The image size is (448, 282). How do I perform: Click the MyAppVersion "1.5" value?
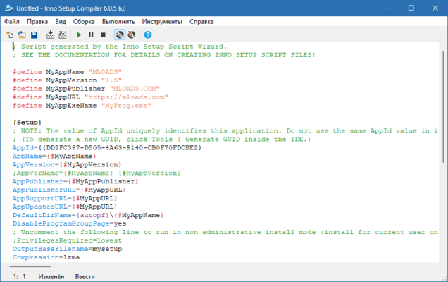pyautogui.click(x=111, y=80)
